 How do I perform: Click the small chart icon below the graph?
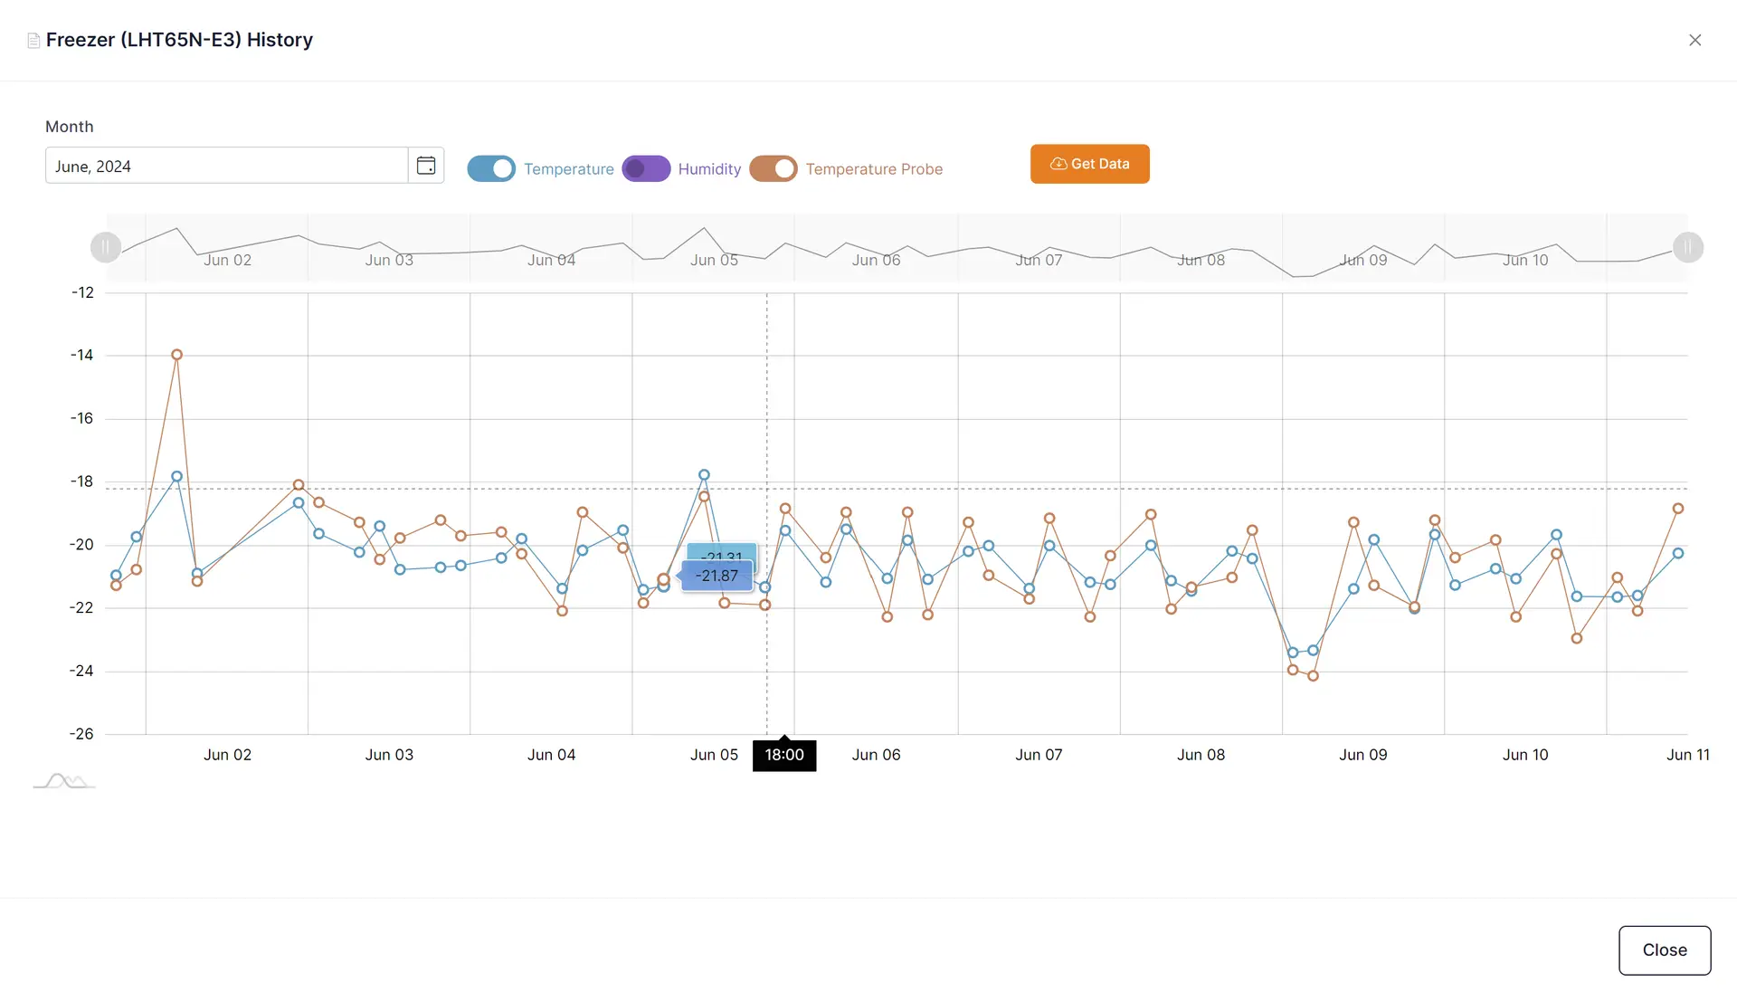(64, 781)
